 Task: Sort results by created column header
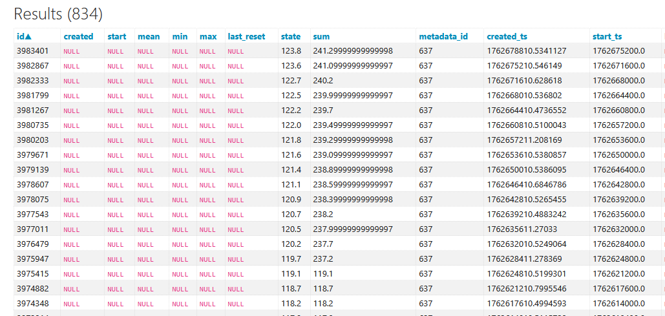78,37
